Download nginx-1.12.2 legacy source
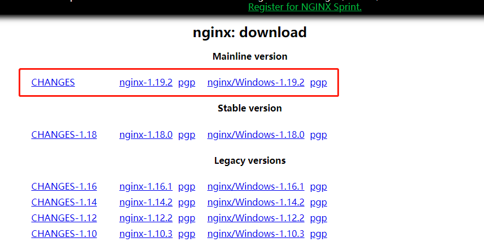 click(146, 218)
